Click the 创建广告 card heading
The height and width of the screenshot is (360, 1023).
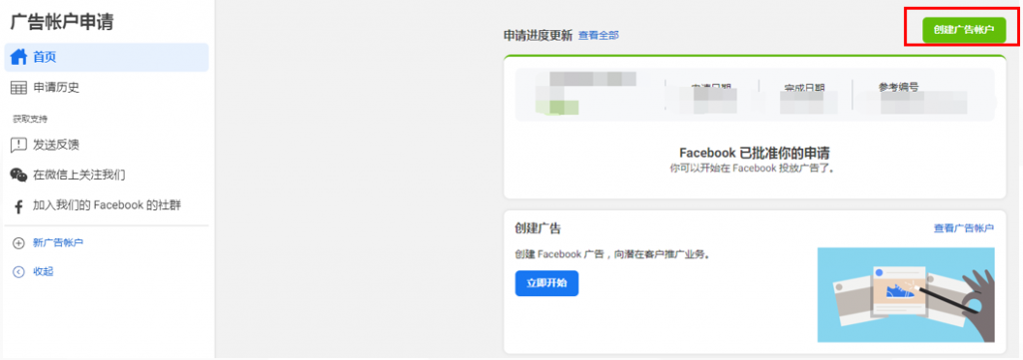[x=537, y=228]
